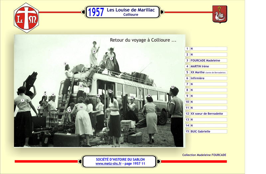Click photo marker number 7 on bus roof

(x=111, y=59)
